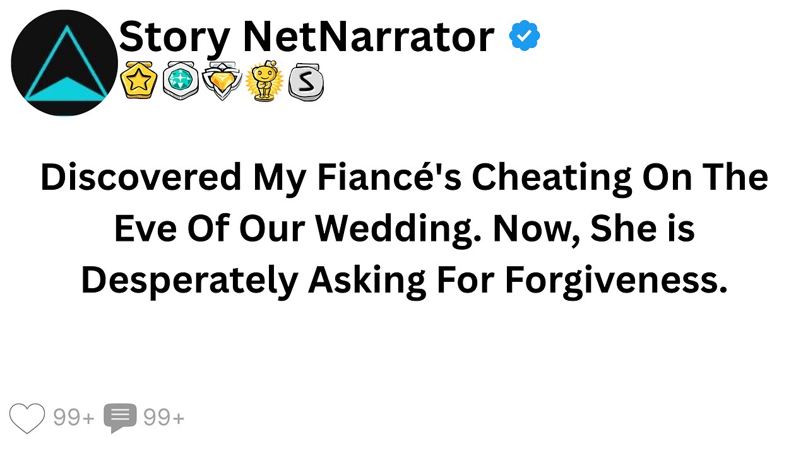Select the silver S award badge
Viewport: 808px width, 454px height.
click(x=306, y=83)
